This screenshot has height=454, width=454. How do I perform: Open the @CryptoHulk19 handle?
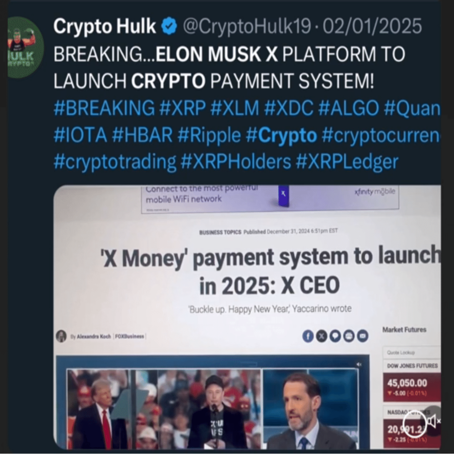(x=247, y=26)
